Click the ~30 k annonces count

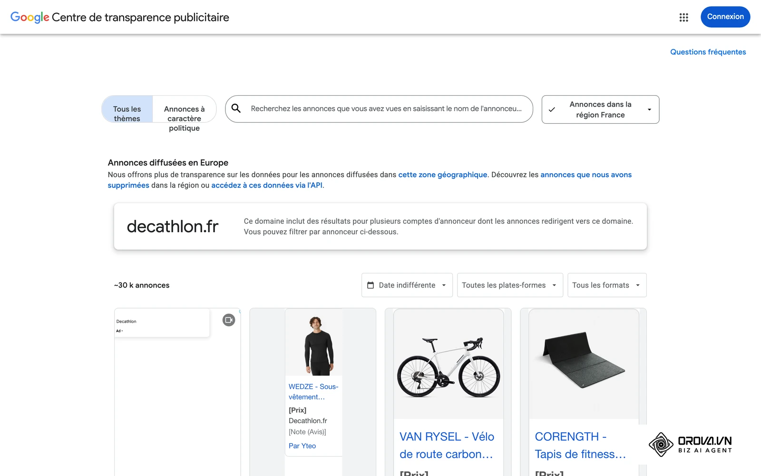point(142,285)
